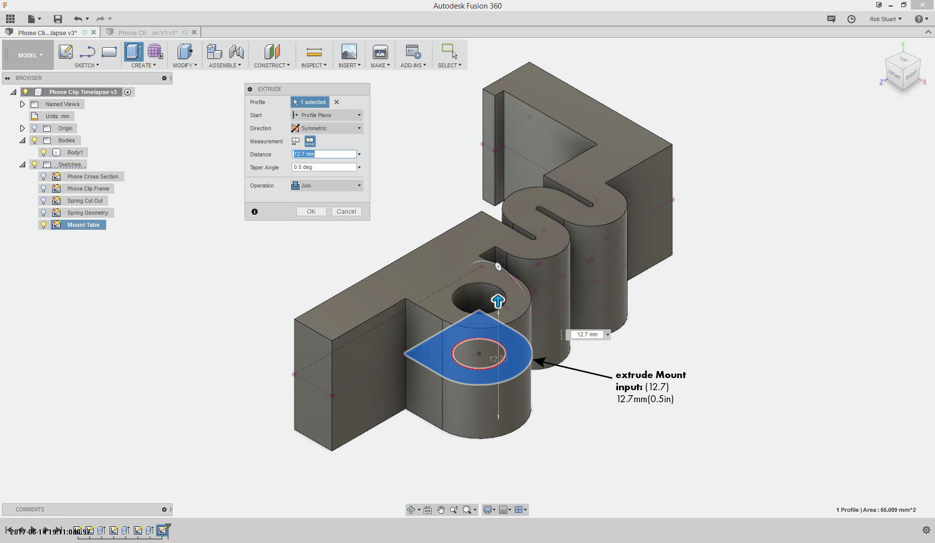Select the Modify Press Pull tool
The height and width of the screenshot is (543, 935).
[x=185, y=52]
